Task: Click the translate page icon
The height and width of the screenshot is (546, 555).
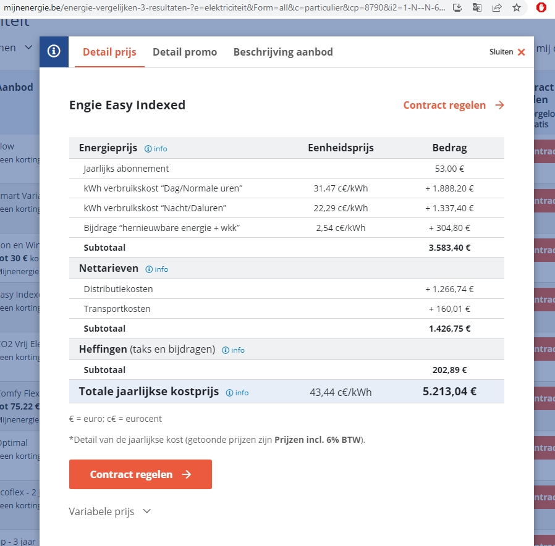Action: (477, 7)
